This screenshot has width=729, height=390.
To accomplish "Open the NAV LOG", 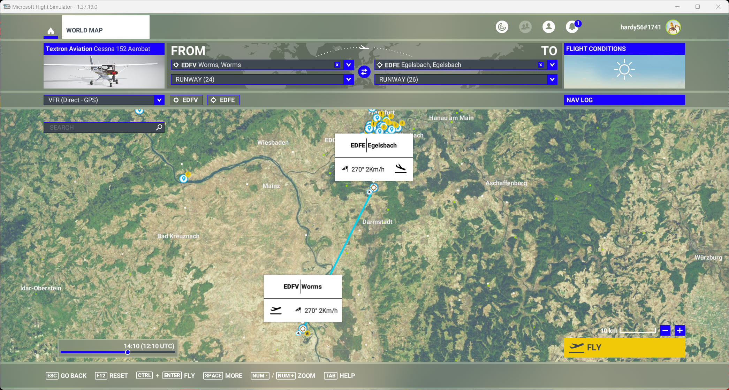I will pos(624,100).
